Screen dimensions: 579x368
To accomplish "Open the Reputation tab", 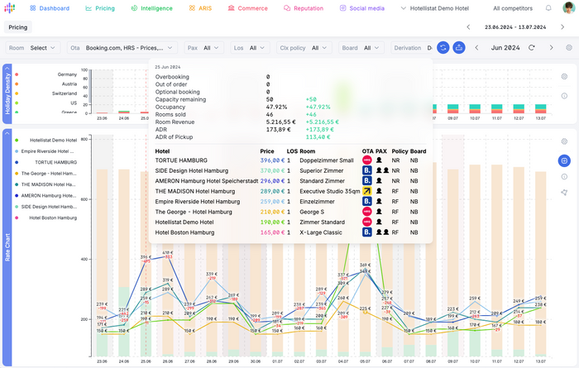I will (x=304, y=8).
